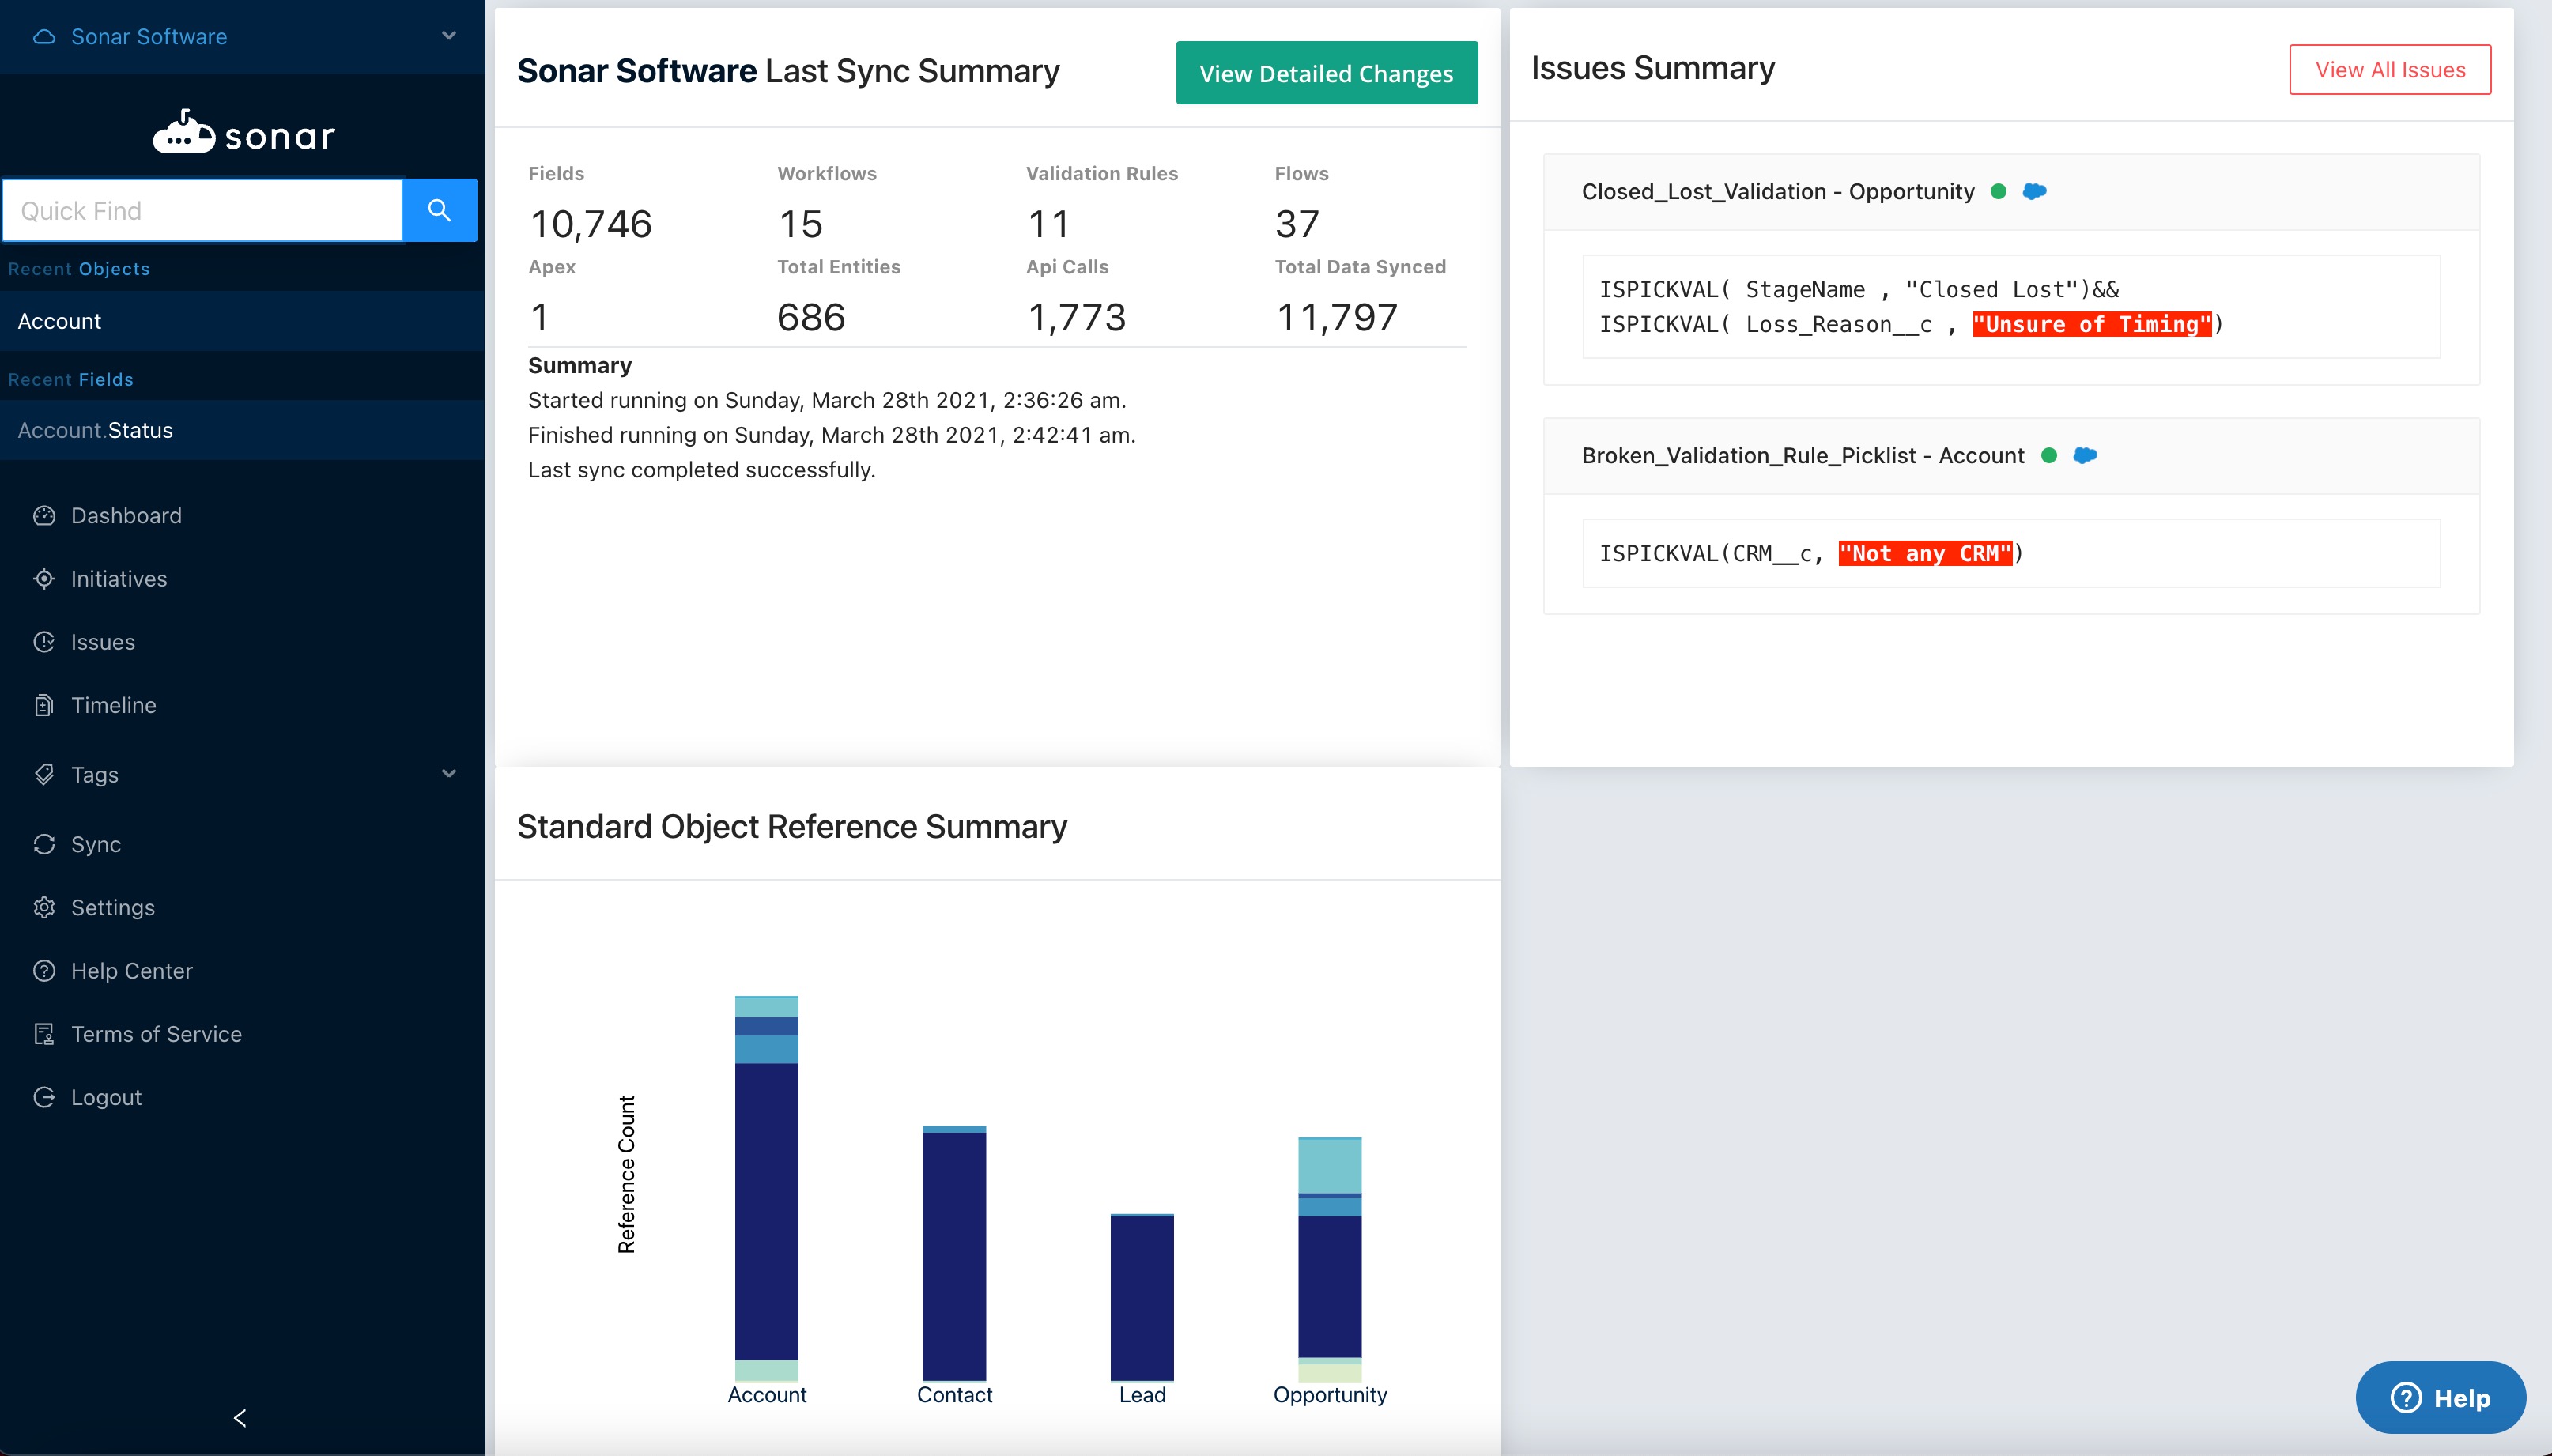Open the recent Account.Status field
The image size is (2552, 1456).
[95, 430]
